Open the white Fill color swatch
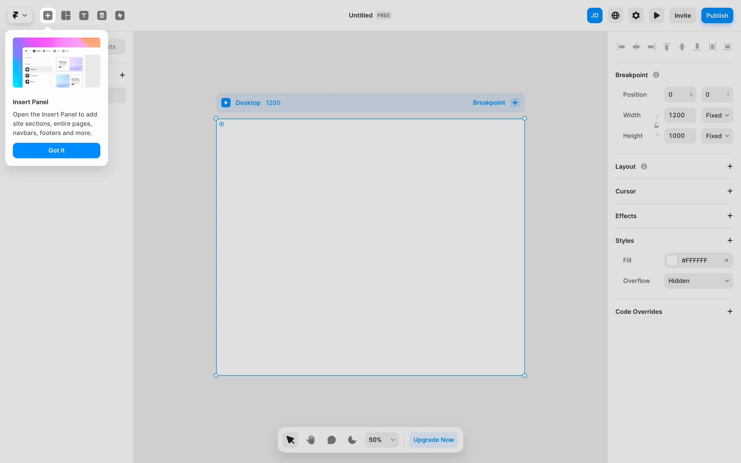The width and height of the screenshot is (741, 463). [672, 260]
